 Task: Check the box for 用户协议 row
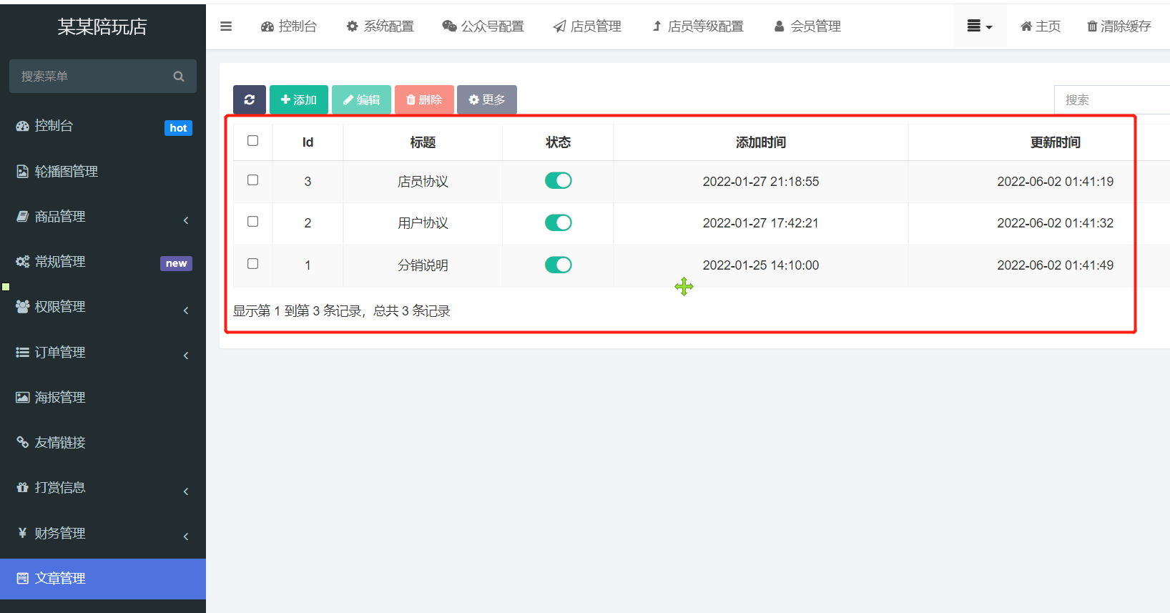click(252, 222)
